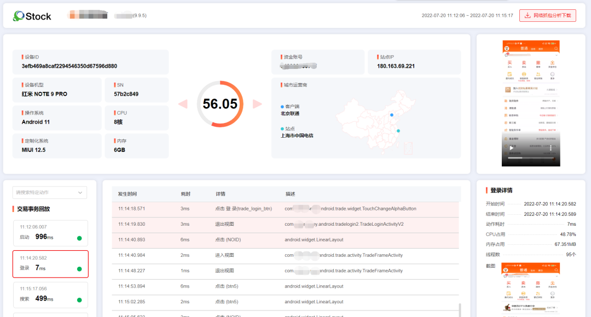Viewport: 591px width, 317px height.
Task: Click the right arrow beside the 56.05 score
Action: [257, 104]
